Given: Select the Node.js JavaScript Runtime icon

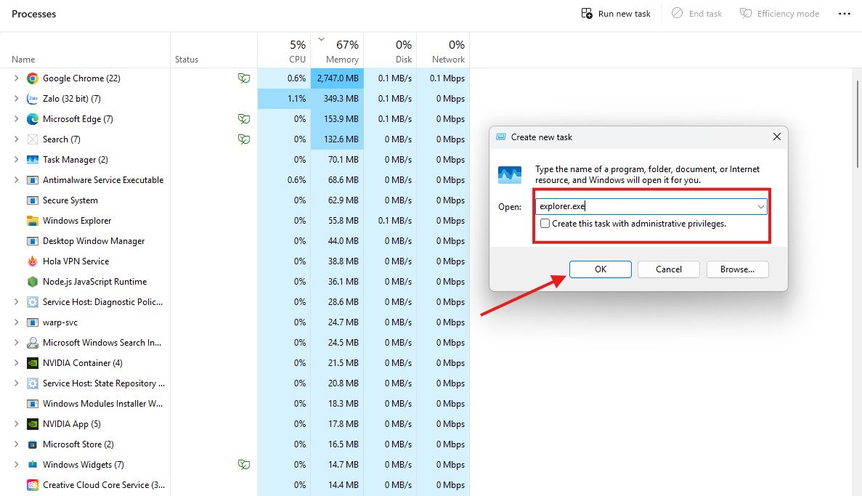Looking at the screenshot, I should [32, 282].
